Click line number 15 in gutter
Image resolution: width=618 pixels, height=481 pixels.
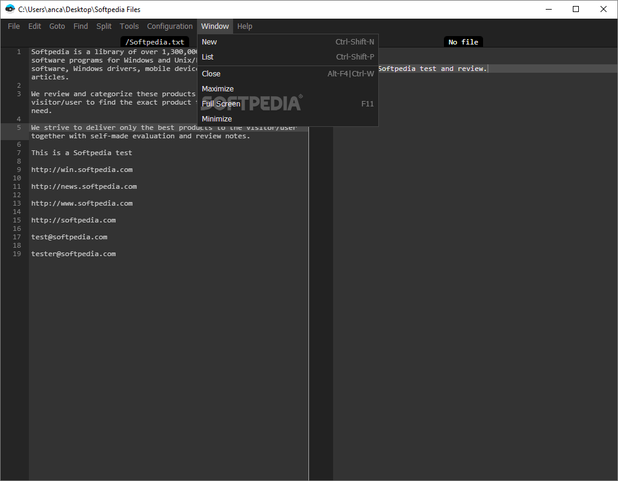click(16, 220)
